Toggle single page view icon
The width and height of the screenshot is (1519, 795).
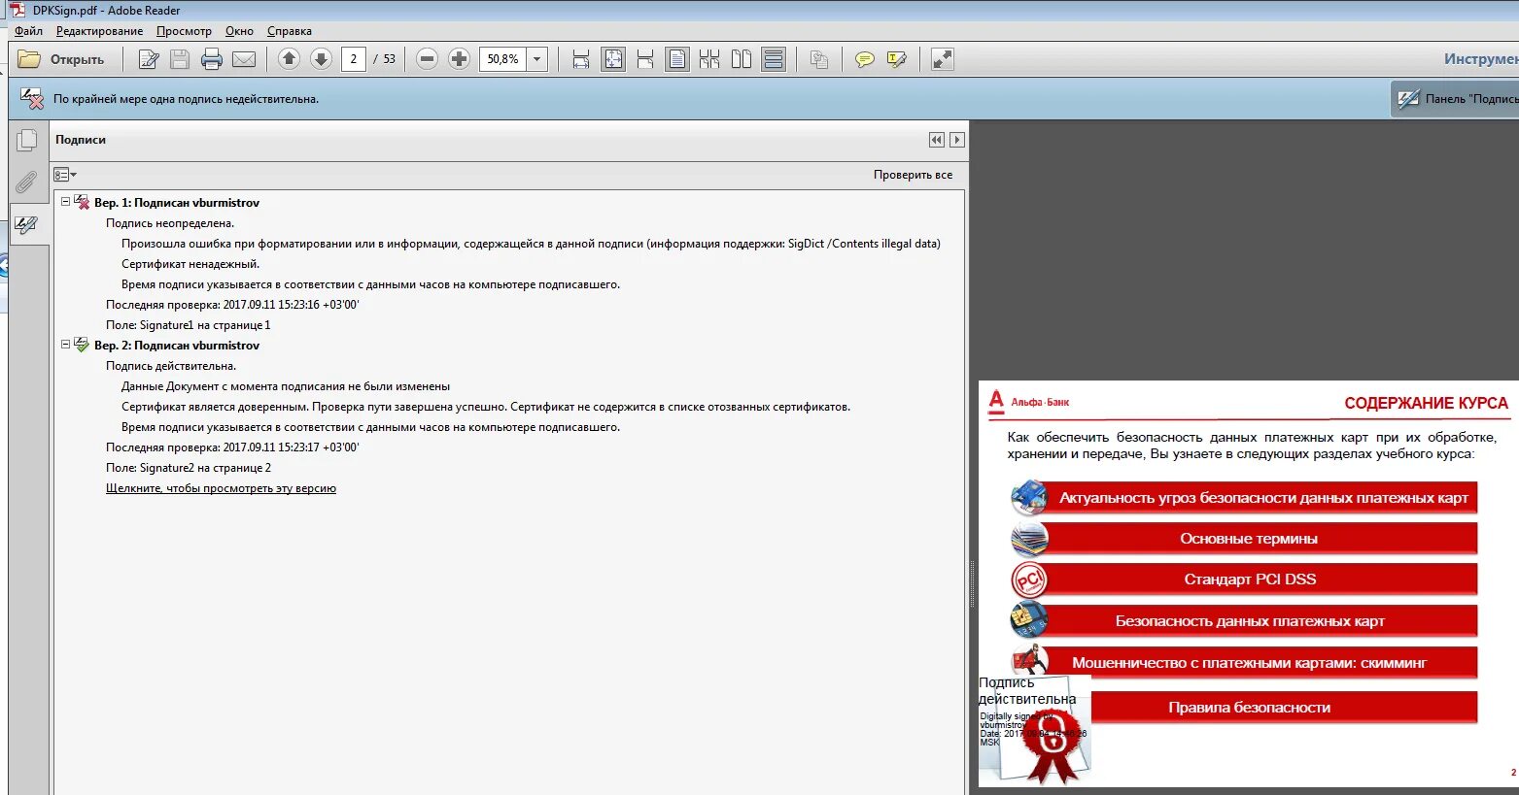pyautogui.click(x=677, y=59)
